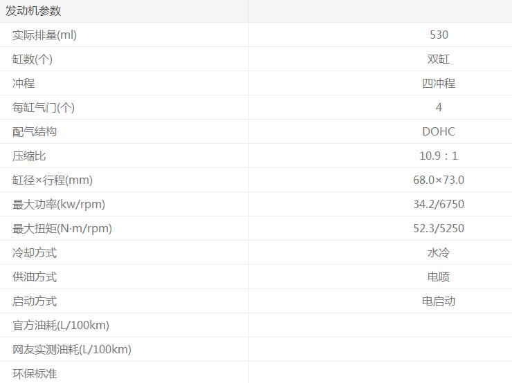Select the 每缸气门(个) row label
Image resolution: width=512 pixels, height=383 pixels.
tap(44, 108)
